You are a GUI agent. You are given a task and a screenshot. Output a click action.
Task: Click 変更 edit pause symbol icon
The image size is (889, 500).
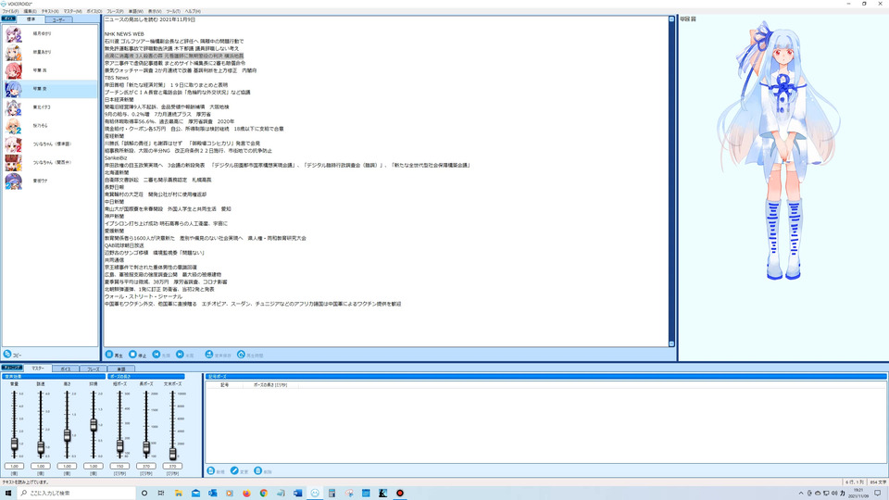[234, 470]
